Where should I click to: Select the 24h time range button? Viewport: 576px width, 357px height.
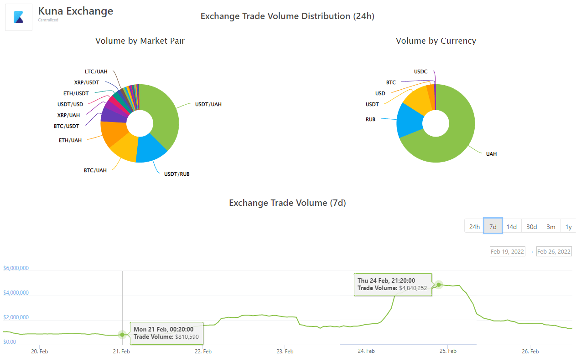coord(474,226)
